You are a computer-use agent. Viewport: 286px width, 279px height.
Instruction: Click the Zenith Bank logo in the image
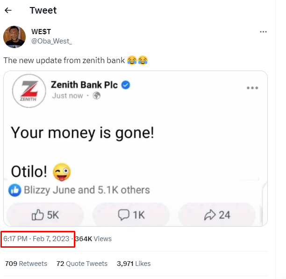(x=29, y=91)
